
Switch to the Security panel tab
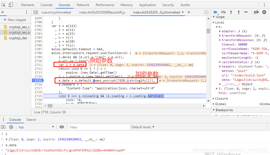168,5
